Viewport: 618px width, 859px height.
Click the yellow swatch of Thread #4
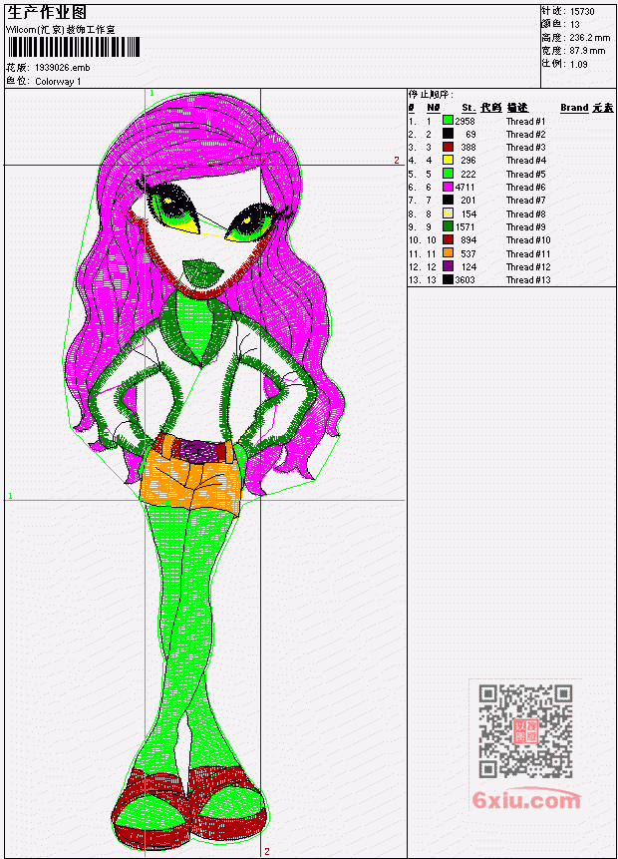coord(448,160)
